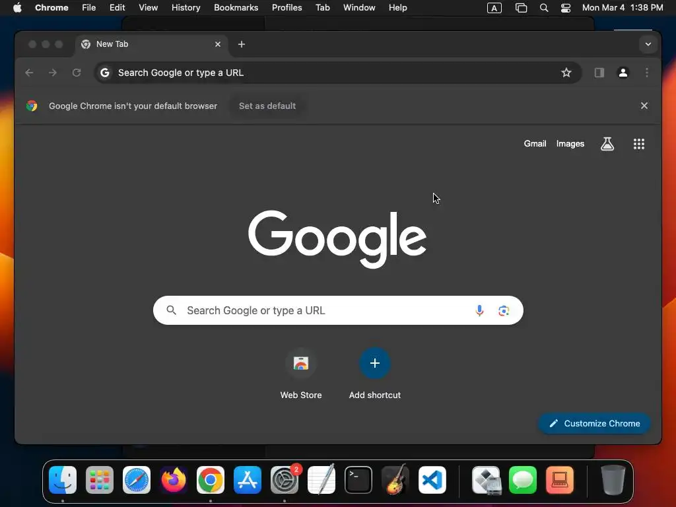Open the Help menu
This screenshot has height=507, width=676.
coord(397,8)
